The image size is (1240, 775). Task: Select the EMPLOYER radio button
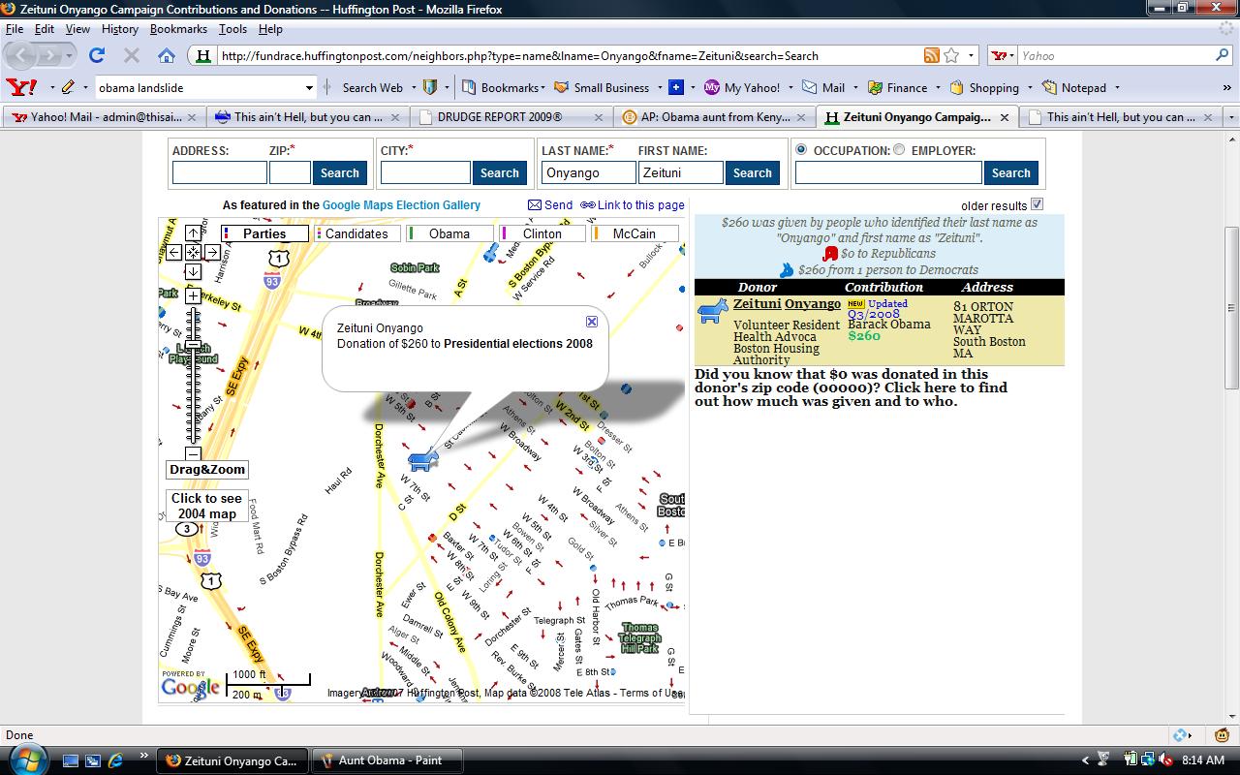pyautogui.click(x=899, y=150)
